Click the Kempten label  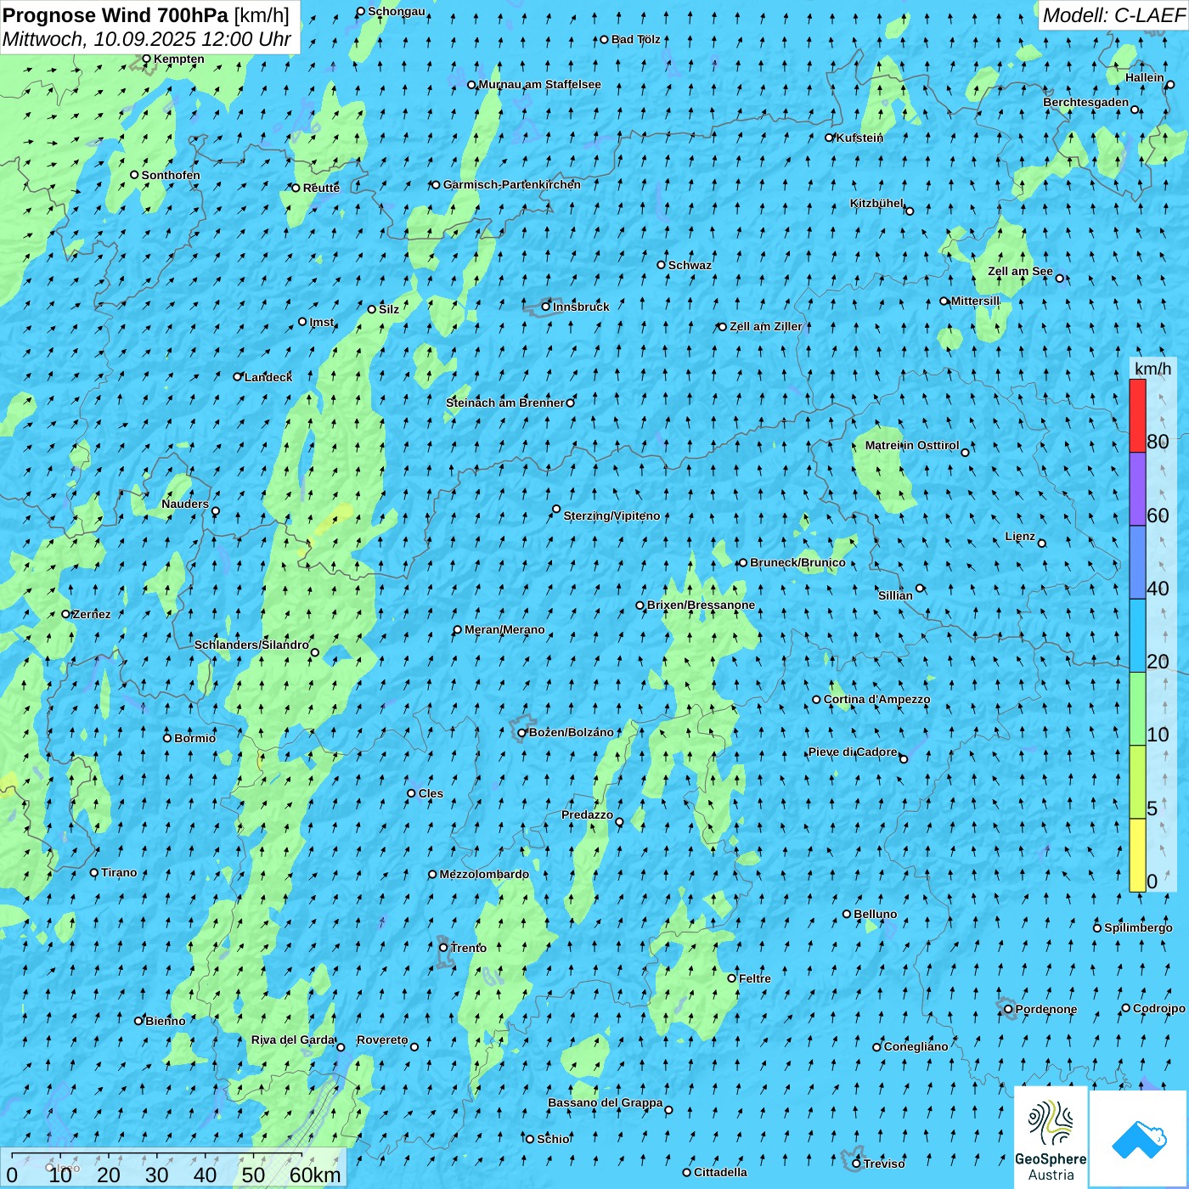coord(178,59)
